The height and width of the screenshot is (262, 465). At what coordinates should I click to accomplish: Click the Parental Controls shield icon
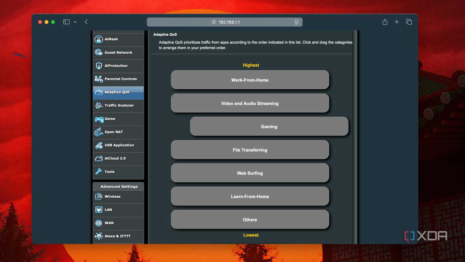pos(98,79)
